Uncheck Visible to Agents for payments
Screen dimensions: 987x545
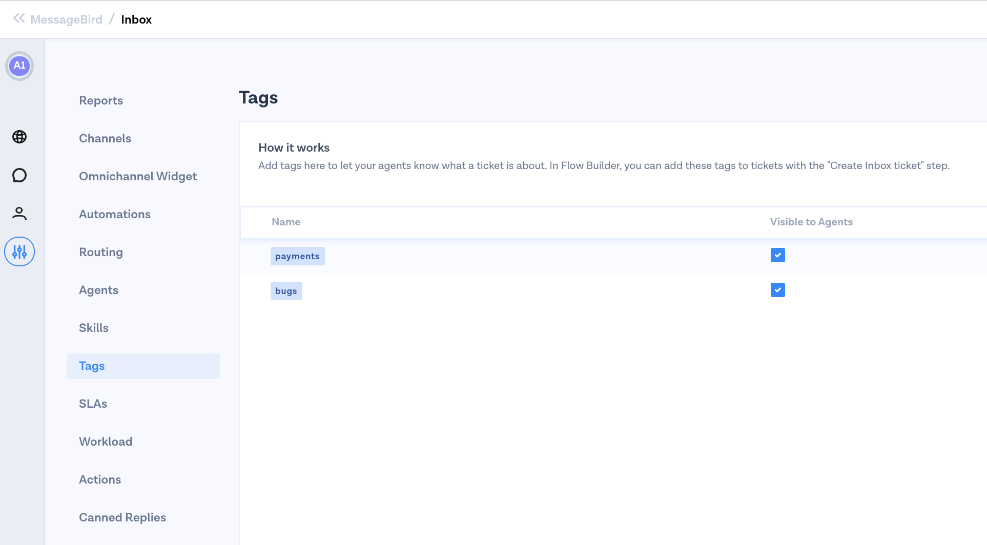pyautogui.click(x=777, y=255)
